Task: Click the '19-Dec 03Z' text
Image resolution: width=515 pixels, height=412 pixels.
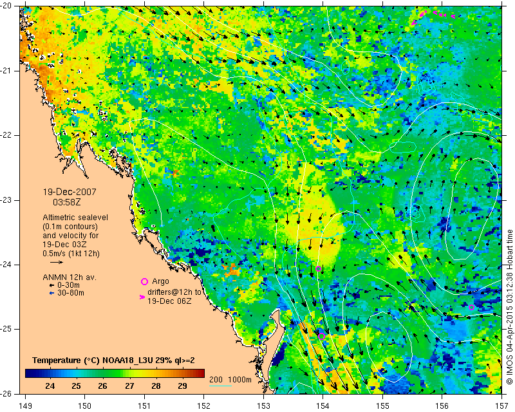Action: (66, 245)
